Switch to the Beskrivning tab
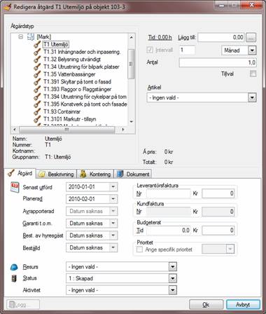266x314 pixels. 57,174
